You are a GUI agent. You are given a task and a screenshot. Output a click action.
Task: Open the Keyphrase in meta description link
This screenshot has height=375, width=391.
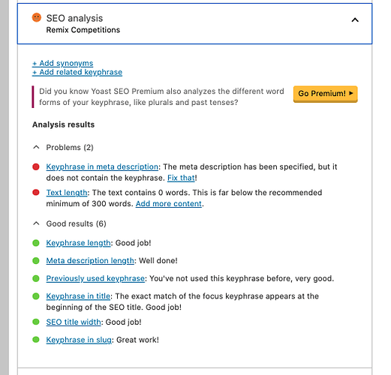pos(102,166)
